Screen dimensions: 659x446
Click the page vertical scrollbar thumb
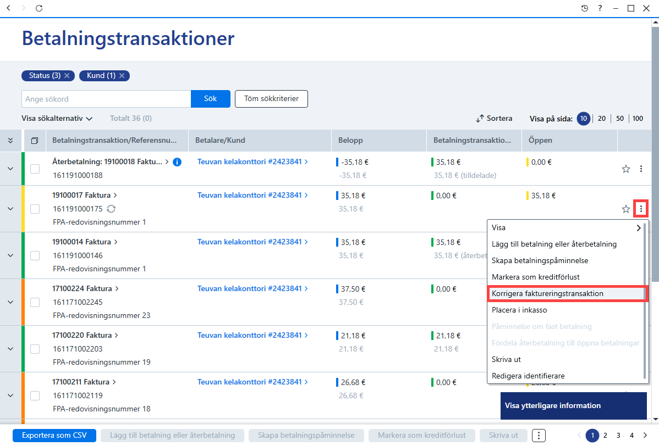(655, 154)
